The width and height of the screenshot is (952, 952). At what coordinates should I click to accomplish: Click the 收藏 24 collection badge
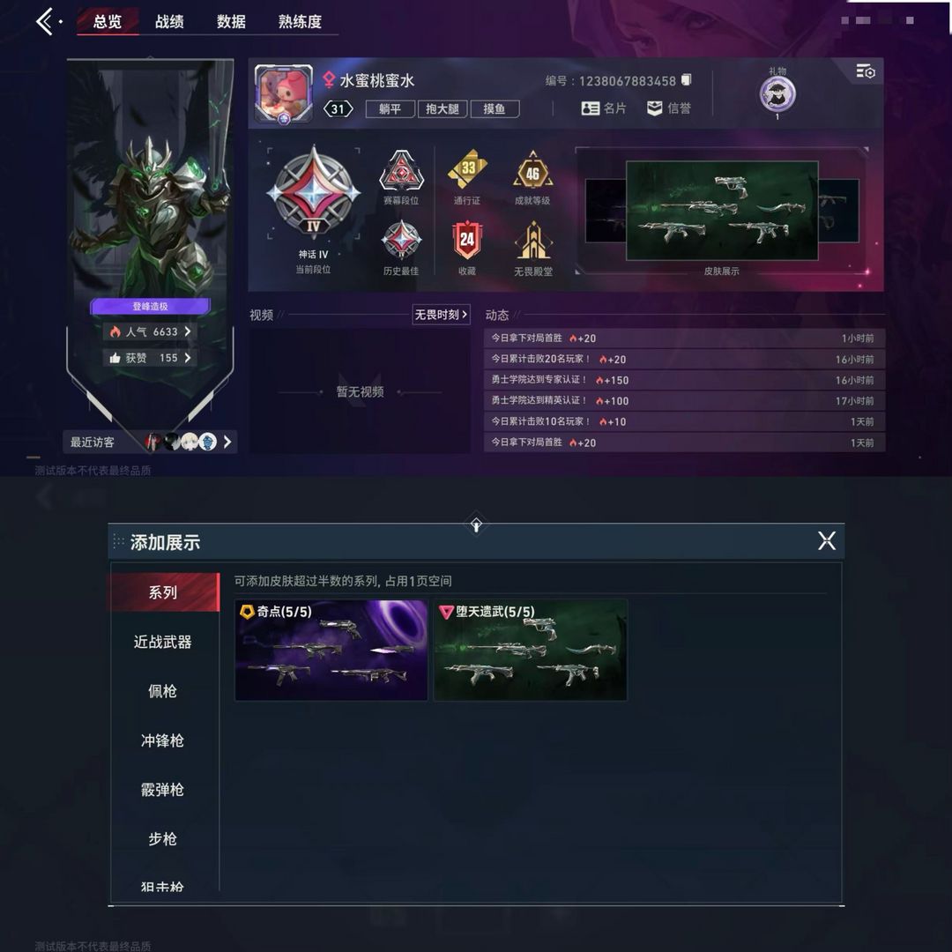pyautogui.click(x=467, y=240)
